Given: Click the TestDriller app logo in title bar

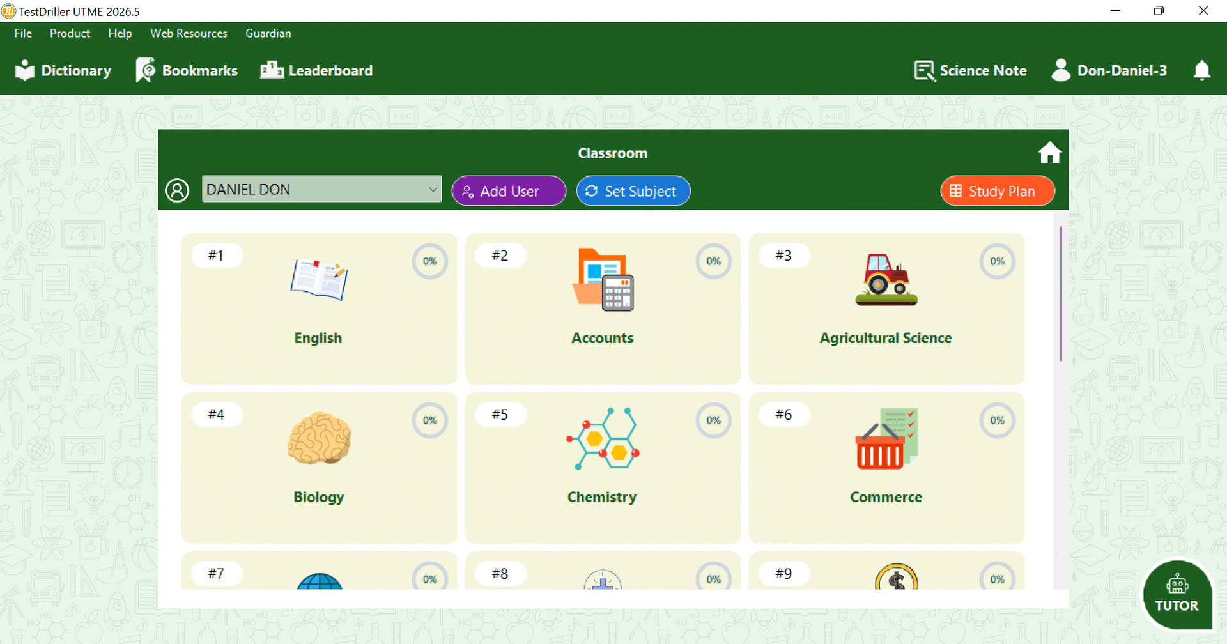Looking at the screenshot, I should (8, 11).
